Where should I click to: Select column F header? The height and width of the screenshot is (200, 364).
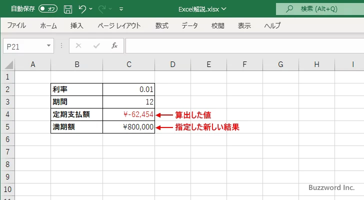(244, 64)
